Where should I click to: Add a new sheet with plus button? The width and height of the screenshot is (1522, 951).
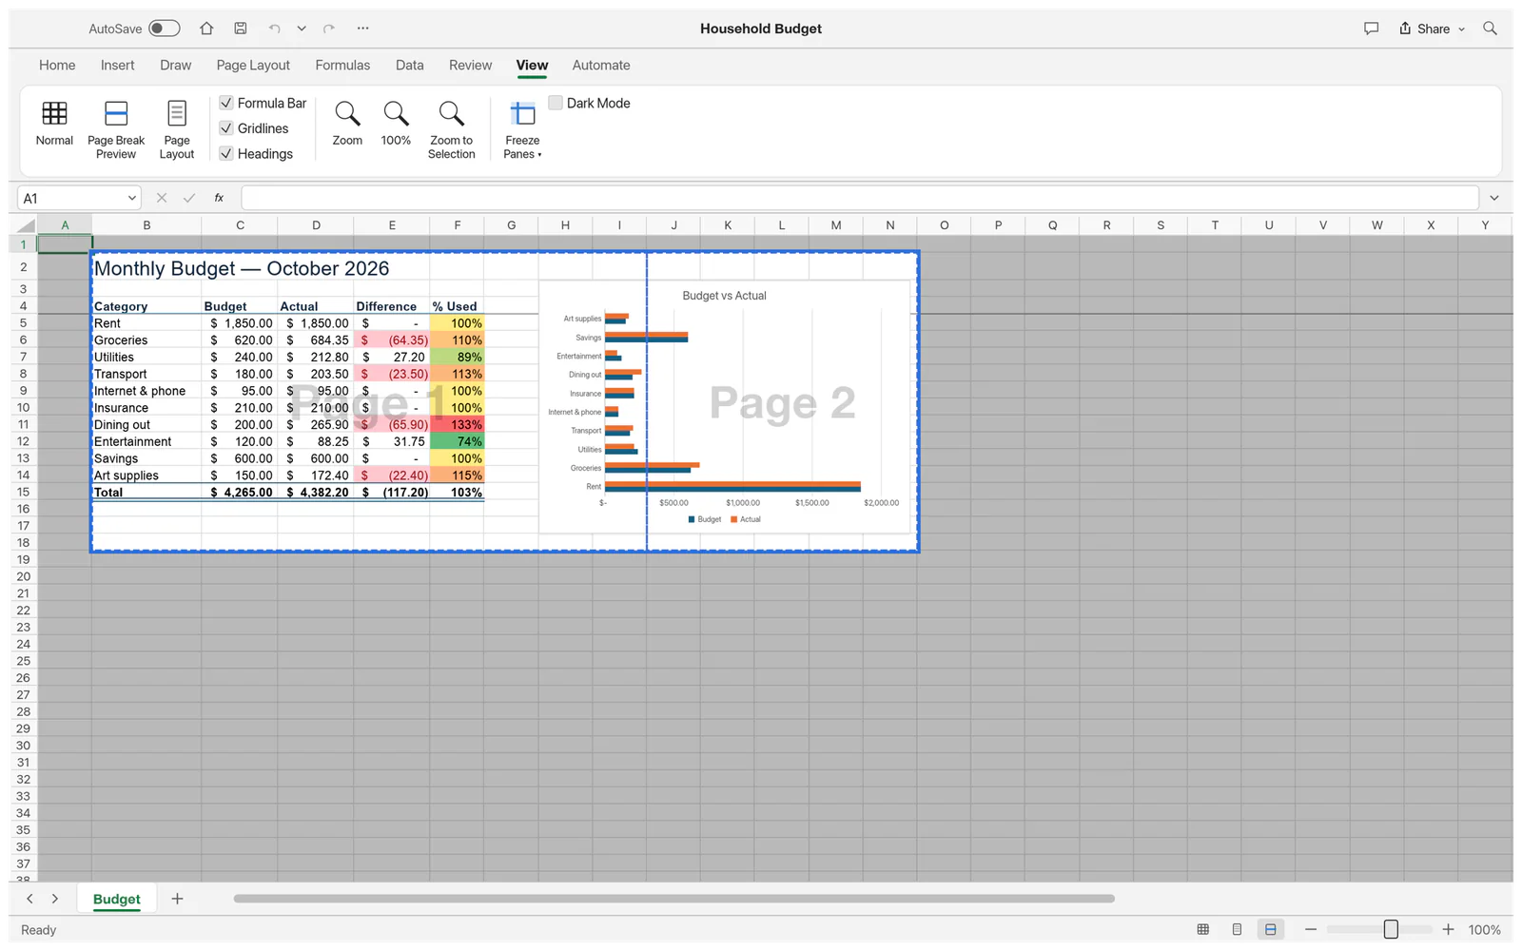[x=177, y=899]
